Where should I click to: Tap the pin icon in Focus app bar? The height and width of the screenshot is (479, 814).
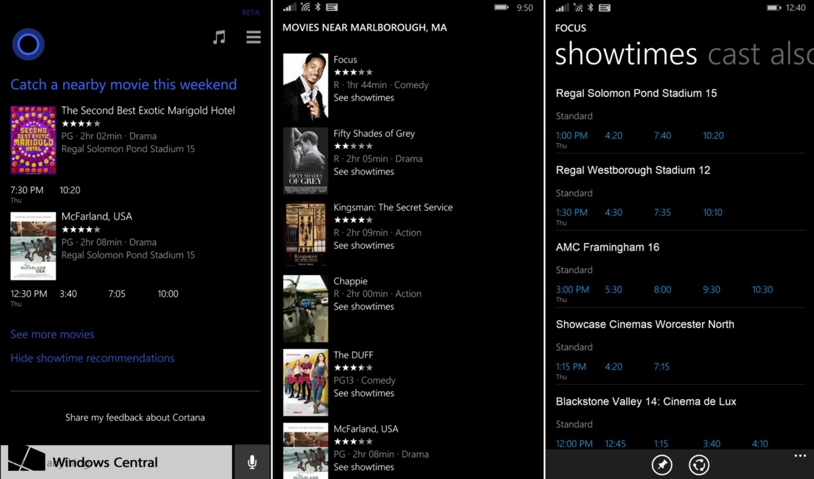point(662,465)
